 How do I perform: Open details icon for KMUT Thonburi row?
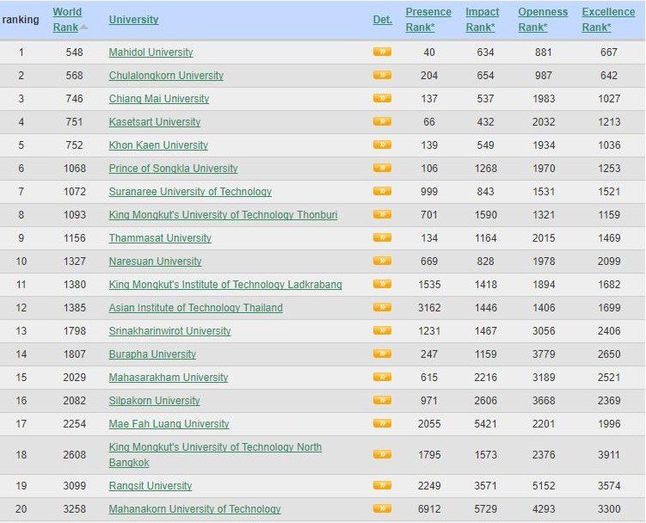(x=382, y=214)
